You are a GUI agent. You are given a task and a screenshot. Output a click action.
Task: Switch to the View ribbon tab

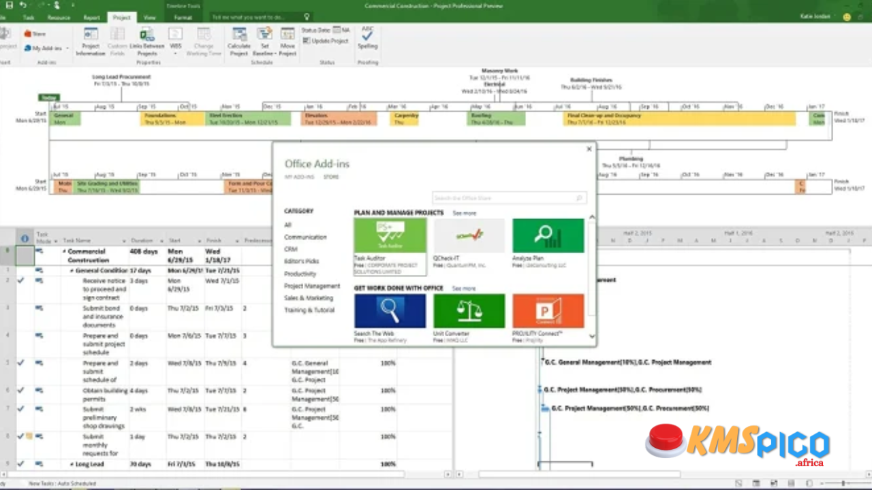pos(150,18)
